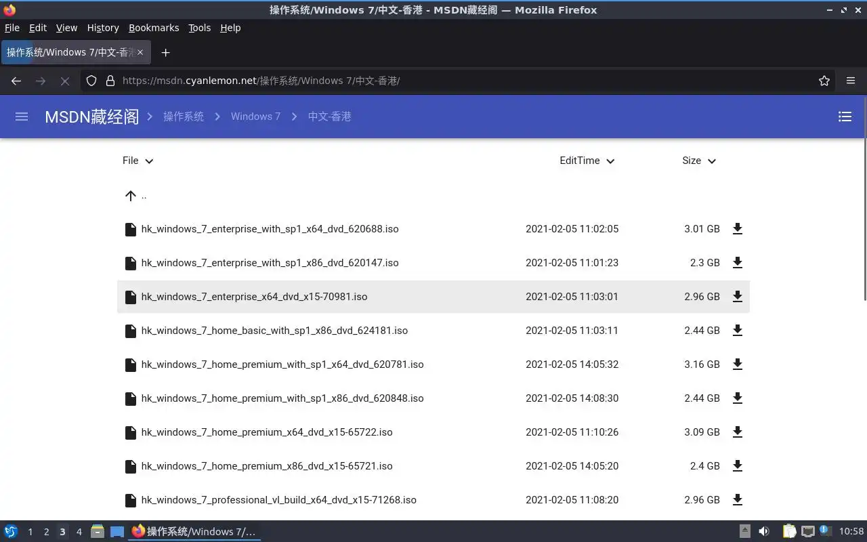This screenshot has height=542, width=867.
Task: Open the Edit menu
Action: pos(38,28)
